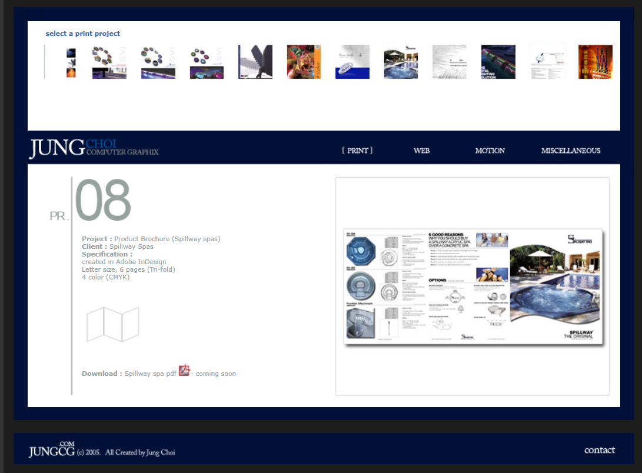Choose the dark feathered wing thumbnail
This screenshot has height=473, width=642.
[255, 62]
